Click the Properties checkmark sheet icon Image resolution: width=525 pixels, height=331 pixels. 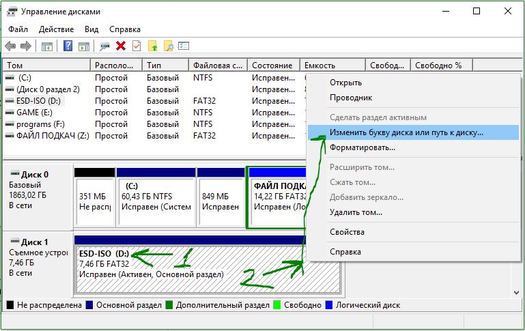pos(137,46)
